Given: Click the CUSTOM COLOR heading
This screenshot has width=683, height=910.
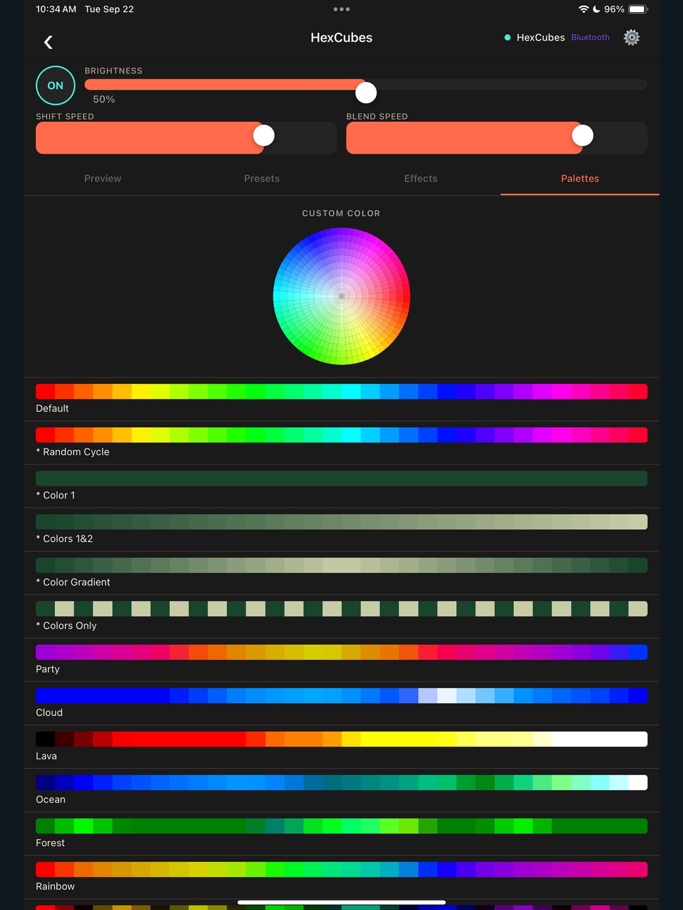Looking at the screenshot, I should (x=341, y=213).
